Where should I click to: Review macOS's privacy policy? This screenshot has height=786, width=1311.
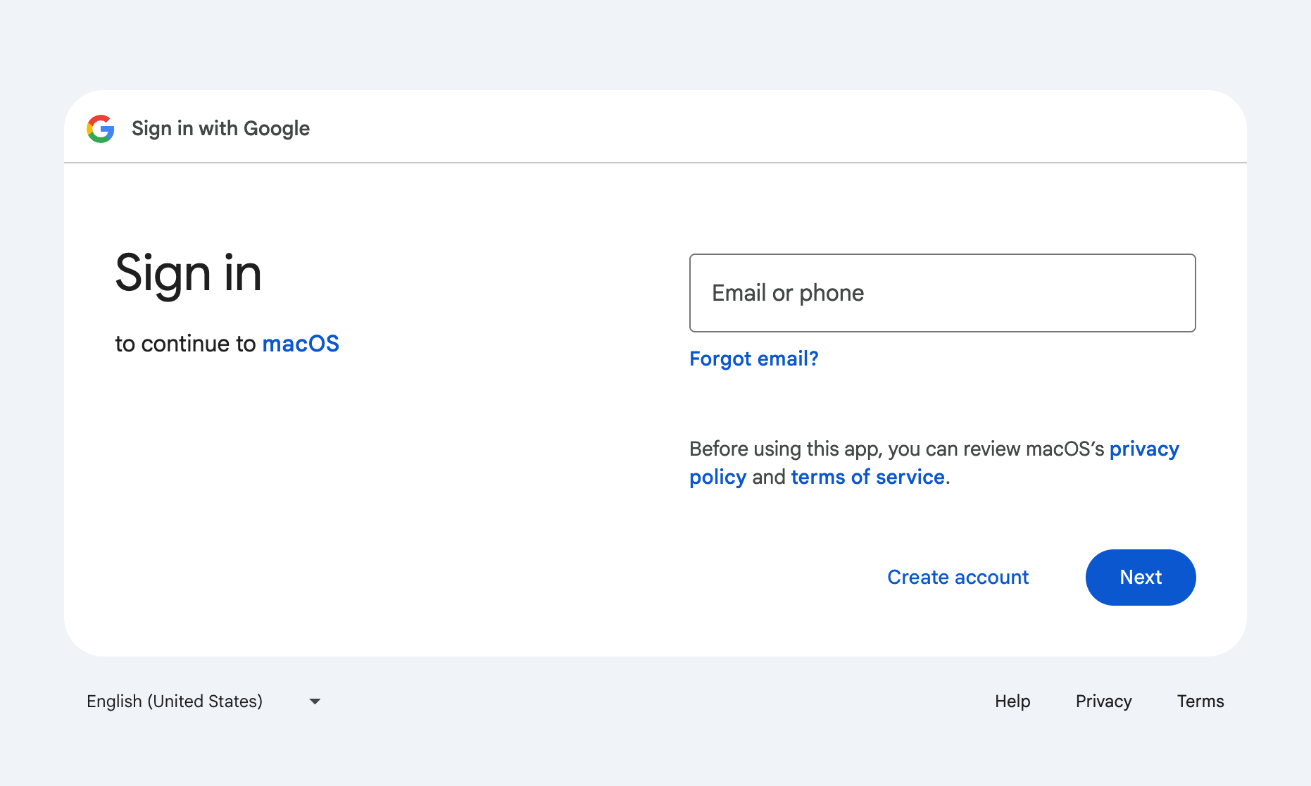click(1144, 449)
